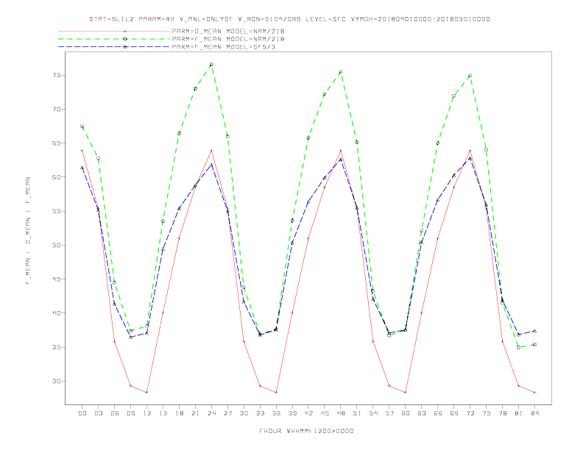Click x-axis tick label 66
Image resolution: width=583 pixels, height=450 pixels.
pyautogui.click(x=438, y=413)
